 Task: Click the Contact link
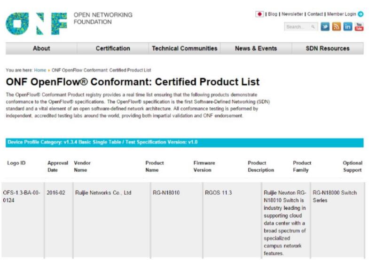coord(315,14)
